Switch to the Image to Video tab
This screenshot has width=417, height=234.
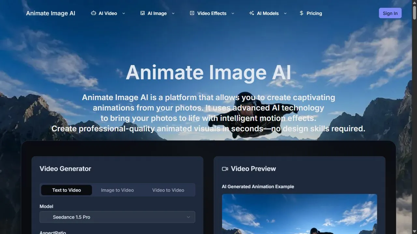(x=117, y=190)
